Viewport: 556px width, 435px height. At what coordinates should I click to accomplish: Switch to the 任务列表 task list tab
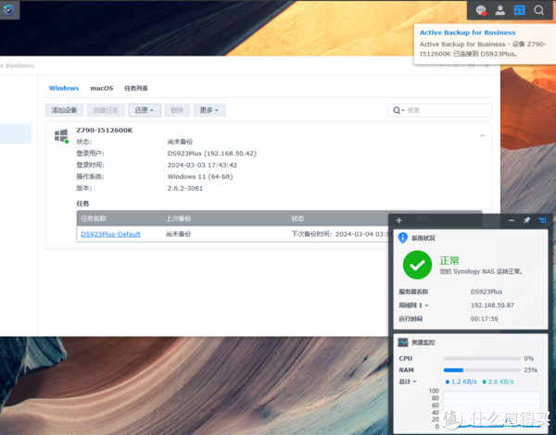coord(136,88)
